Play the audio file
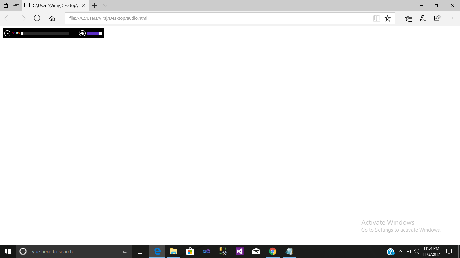Viewport: 460px width, 258px height. click(x=7, y=33)
